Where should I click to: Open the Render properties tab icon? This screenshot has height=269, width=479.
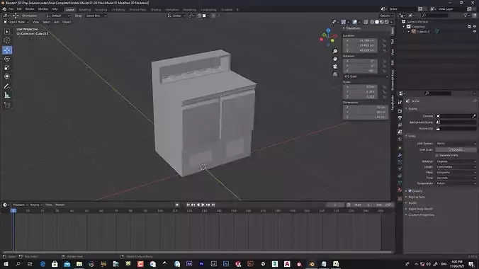(400, 111)
